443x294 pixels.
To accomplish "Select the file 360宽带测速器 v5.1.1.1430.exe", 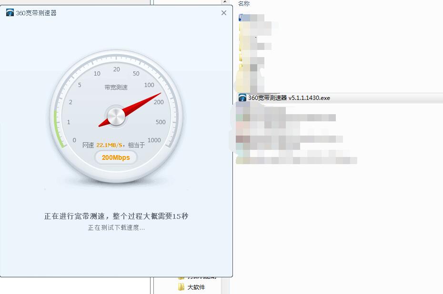I will [289, 98].
